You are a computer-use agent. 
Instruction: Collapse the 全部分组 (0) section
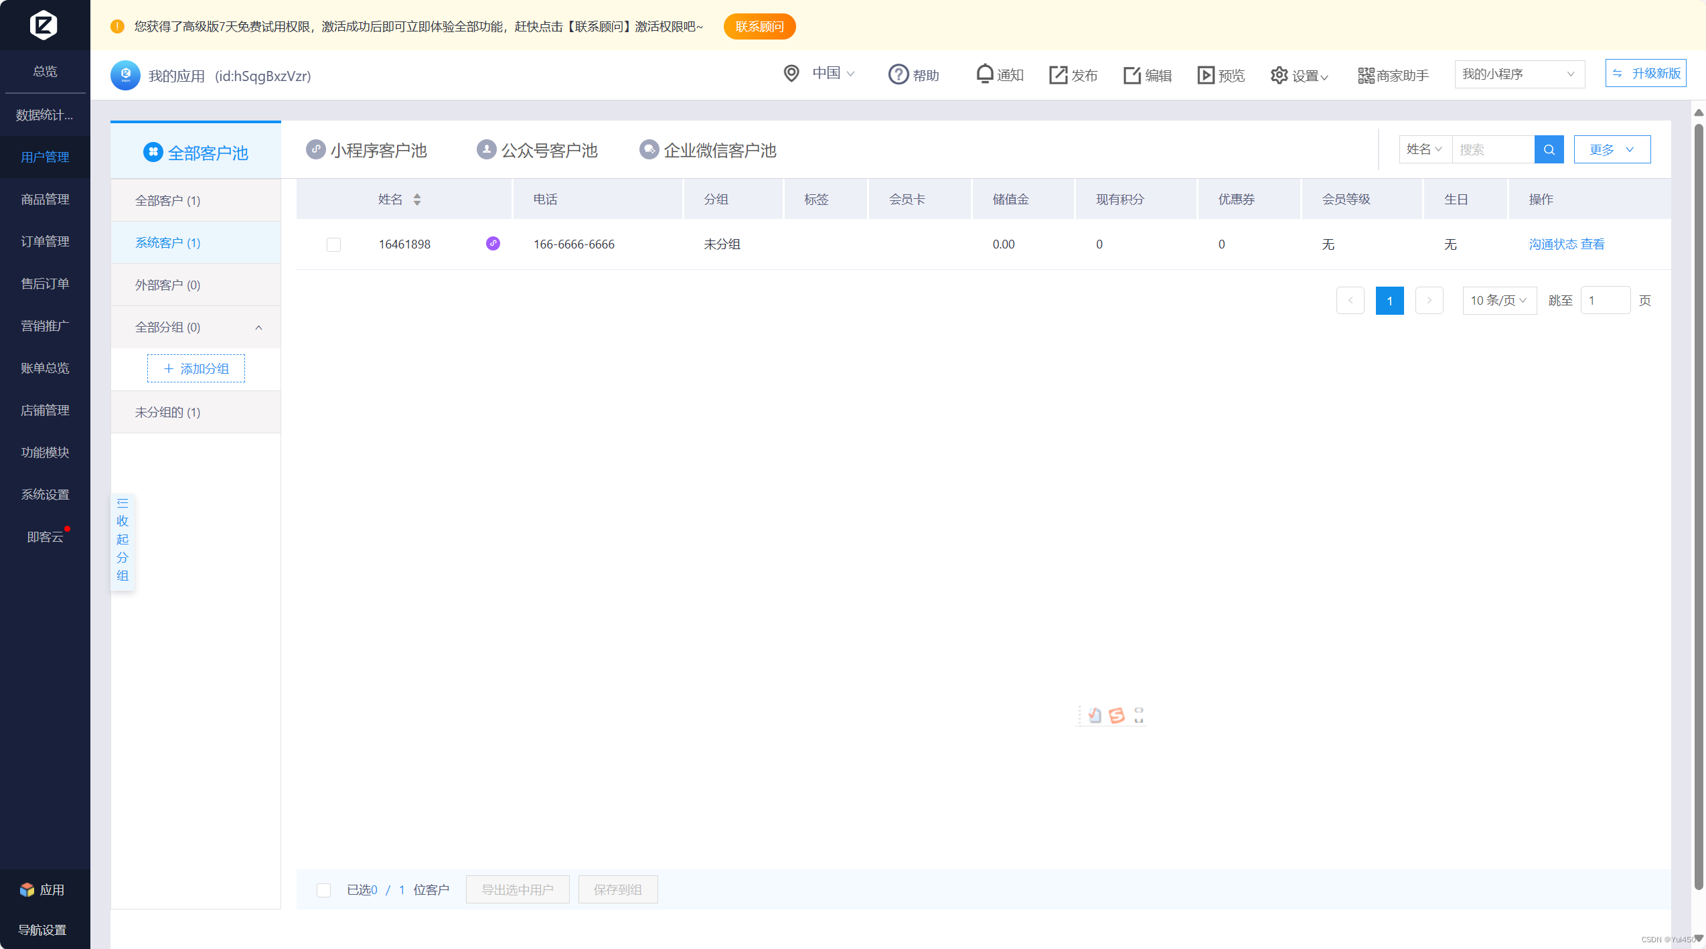coord(258,327)
